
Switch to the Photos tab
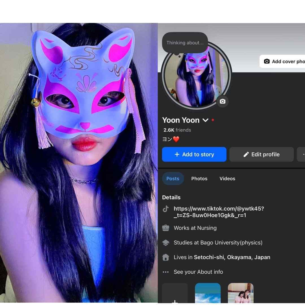pyautogui.click(x=199, y=178)
